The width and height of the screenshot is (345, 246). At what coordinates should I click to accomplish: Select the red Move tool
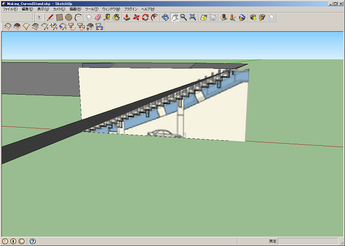(136, 17)
